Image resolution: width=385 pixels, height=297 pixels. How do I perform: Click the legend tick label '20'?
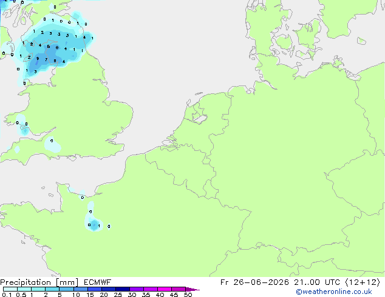click(104, 295)
